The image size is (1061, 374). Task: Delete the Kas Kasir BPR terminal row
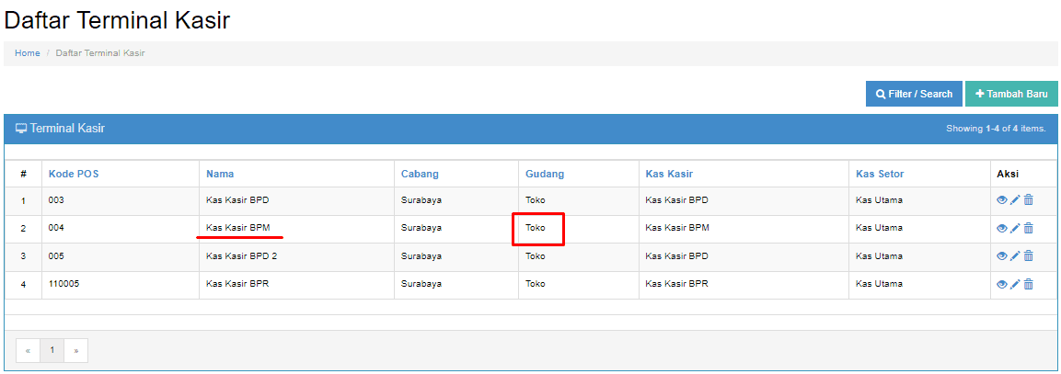[x=1029, y=285]
